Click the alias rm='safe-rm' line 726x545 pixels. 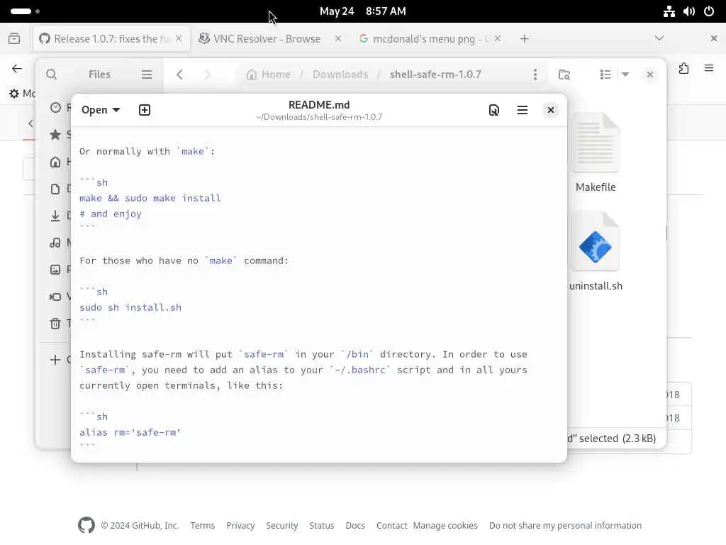[x=130, y=432]
